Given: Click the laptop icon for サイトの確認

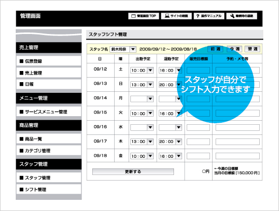Looking at the screenshot, I should click(167, 16).
